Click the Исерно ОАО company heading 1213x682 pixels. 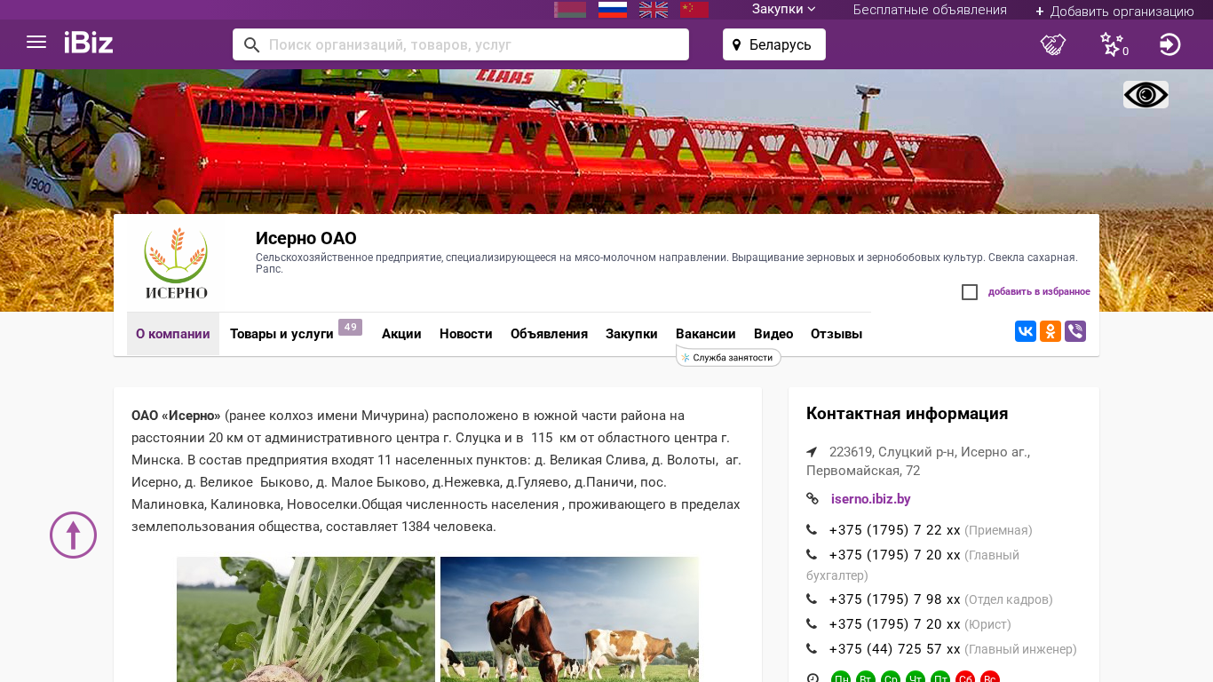tap(306, 238)
